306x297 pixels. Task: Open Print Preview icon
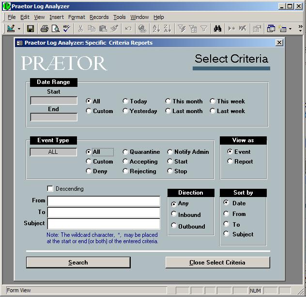(56, 29)
